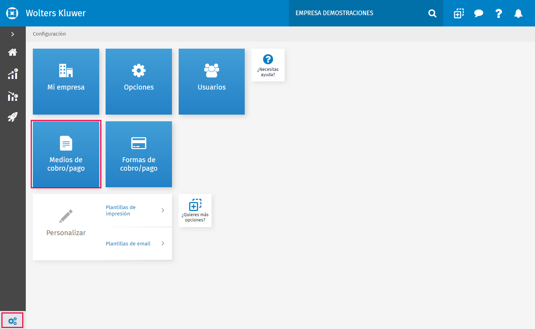The width and height of the screenshot is (535, 329).
Task: Click the search magnifier icon
Action: coord(432,13)
